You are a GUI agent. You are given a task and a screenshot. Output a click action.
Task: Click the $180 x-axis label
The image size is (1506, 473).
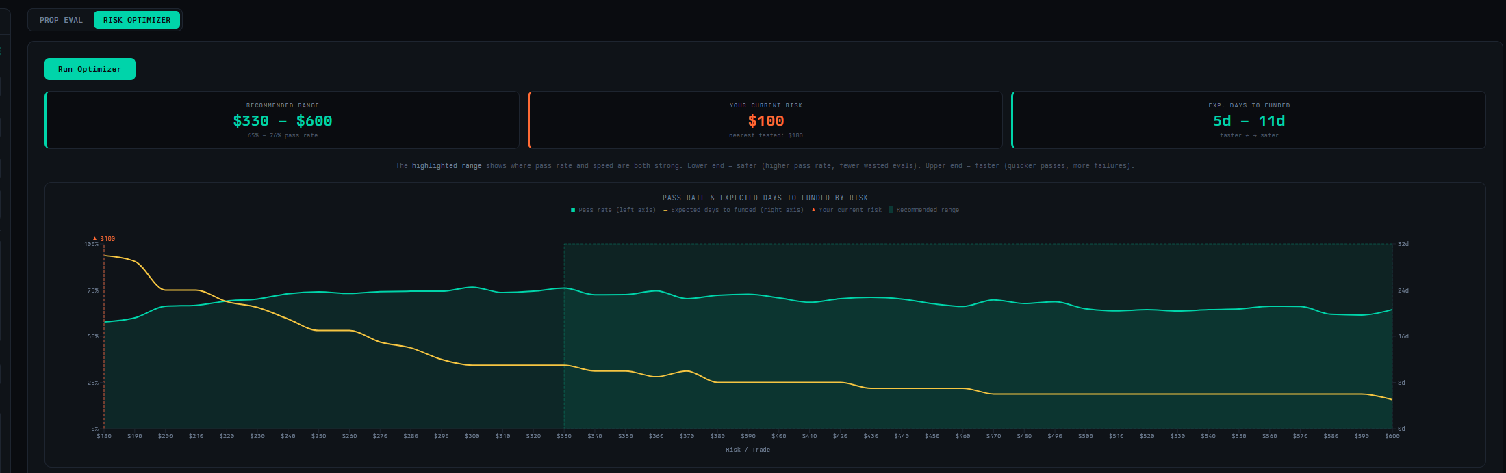pos(104,436)
